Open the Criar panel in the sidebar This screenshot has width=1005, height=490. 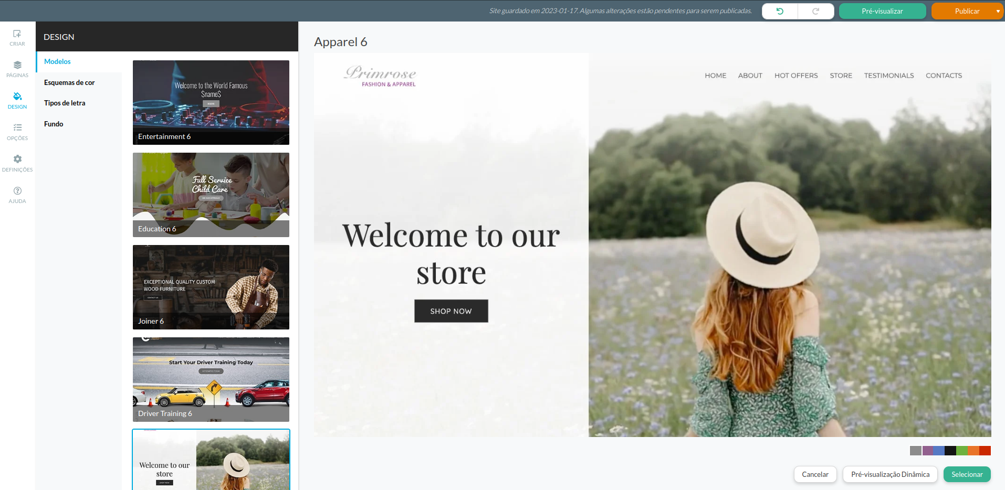click(17, 38)
